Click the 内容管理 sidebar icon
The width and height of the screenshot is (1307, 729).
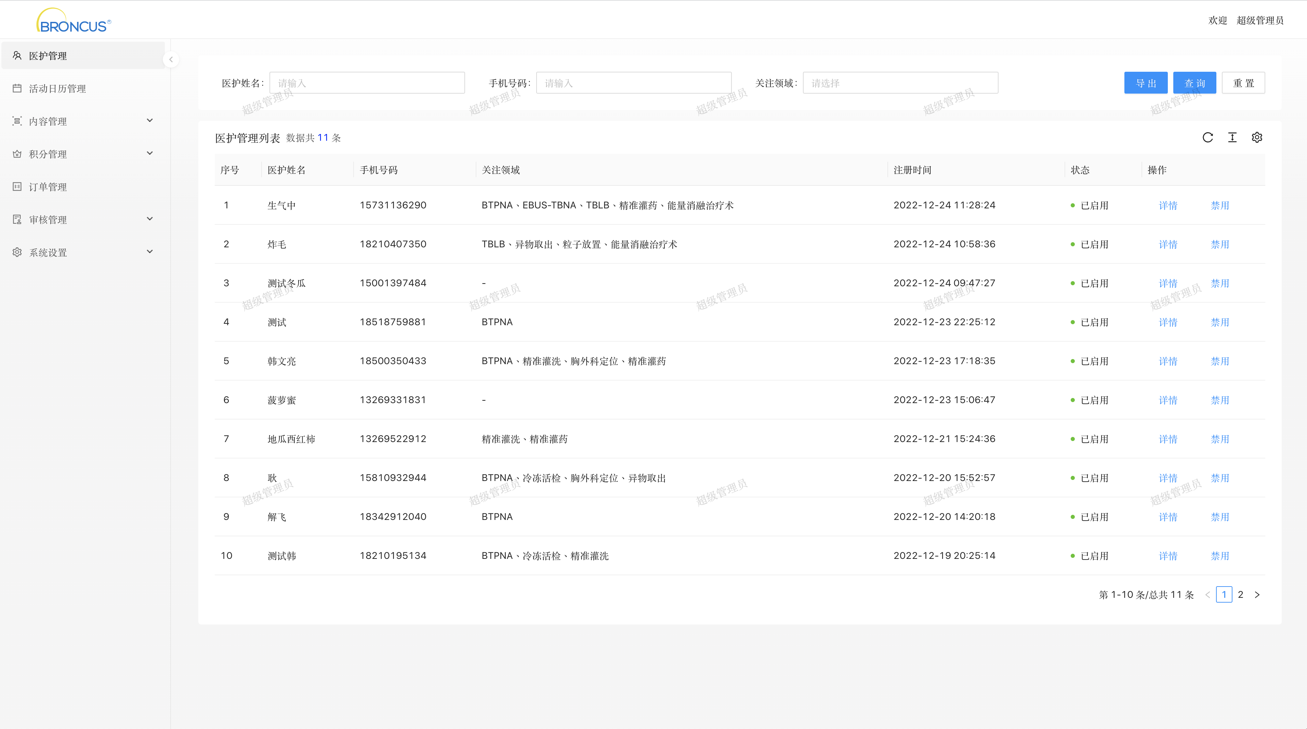(17, 121)
